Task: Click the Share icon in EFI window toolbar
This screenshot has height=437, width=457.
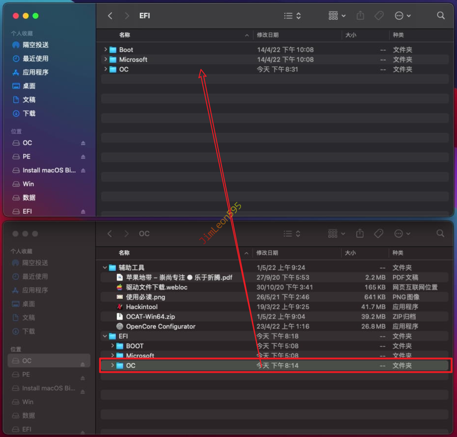Action: click(x=360, y=15)
